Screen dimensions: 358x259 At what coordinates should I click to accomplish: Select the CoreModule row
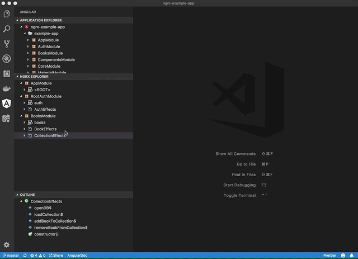pos(73,66)
